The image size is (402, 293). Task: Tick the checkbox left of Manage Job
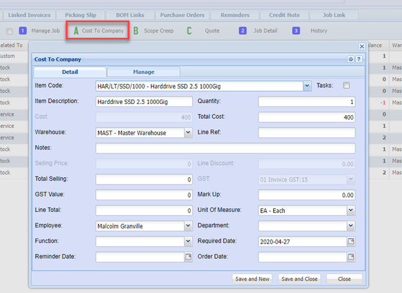[x=9, y=30]
